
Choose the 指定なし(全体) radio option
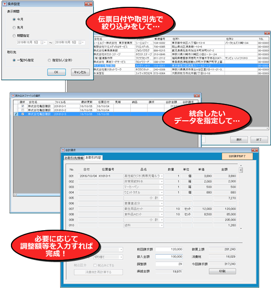tap(49, 60)
